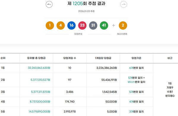Select winning games count 174,740
The width and height of the screenshot is (178, 116).
click(70, 101)
